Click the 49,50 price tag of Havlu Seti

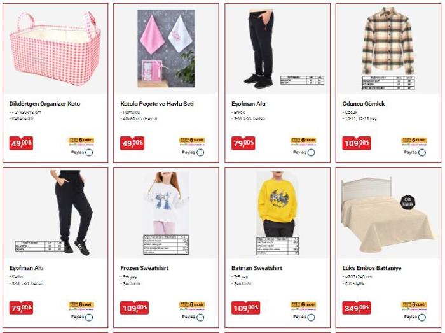click(132, 143)
